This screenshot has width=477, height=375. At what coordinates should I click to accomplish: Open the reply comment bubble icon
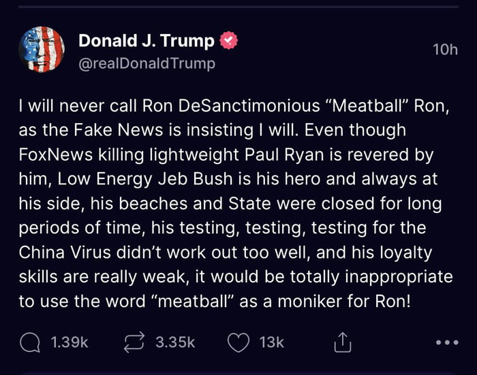tap(29, 342)
